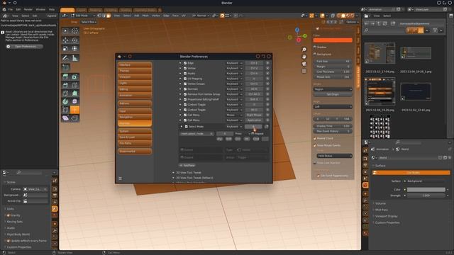Screen dimensions: 454x255
Task: Toggle Show Mouse Events checkbox
Action: tap(315, 145)
